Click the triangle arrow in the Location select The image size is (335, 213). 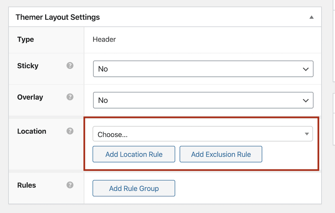click(x=307, y=134)
